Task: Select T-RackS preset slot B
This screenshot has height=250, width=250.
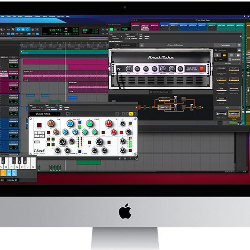Action: point(127,114)
